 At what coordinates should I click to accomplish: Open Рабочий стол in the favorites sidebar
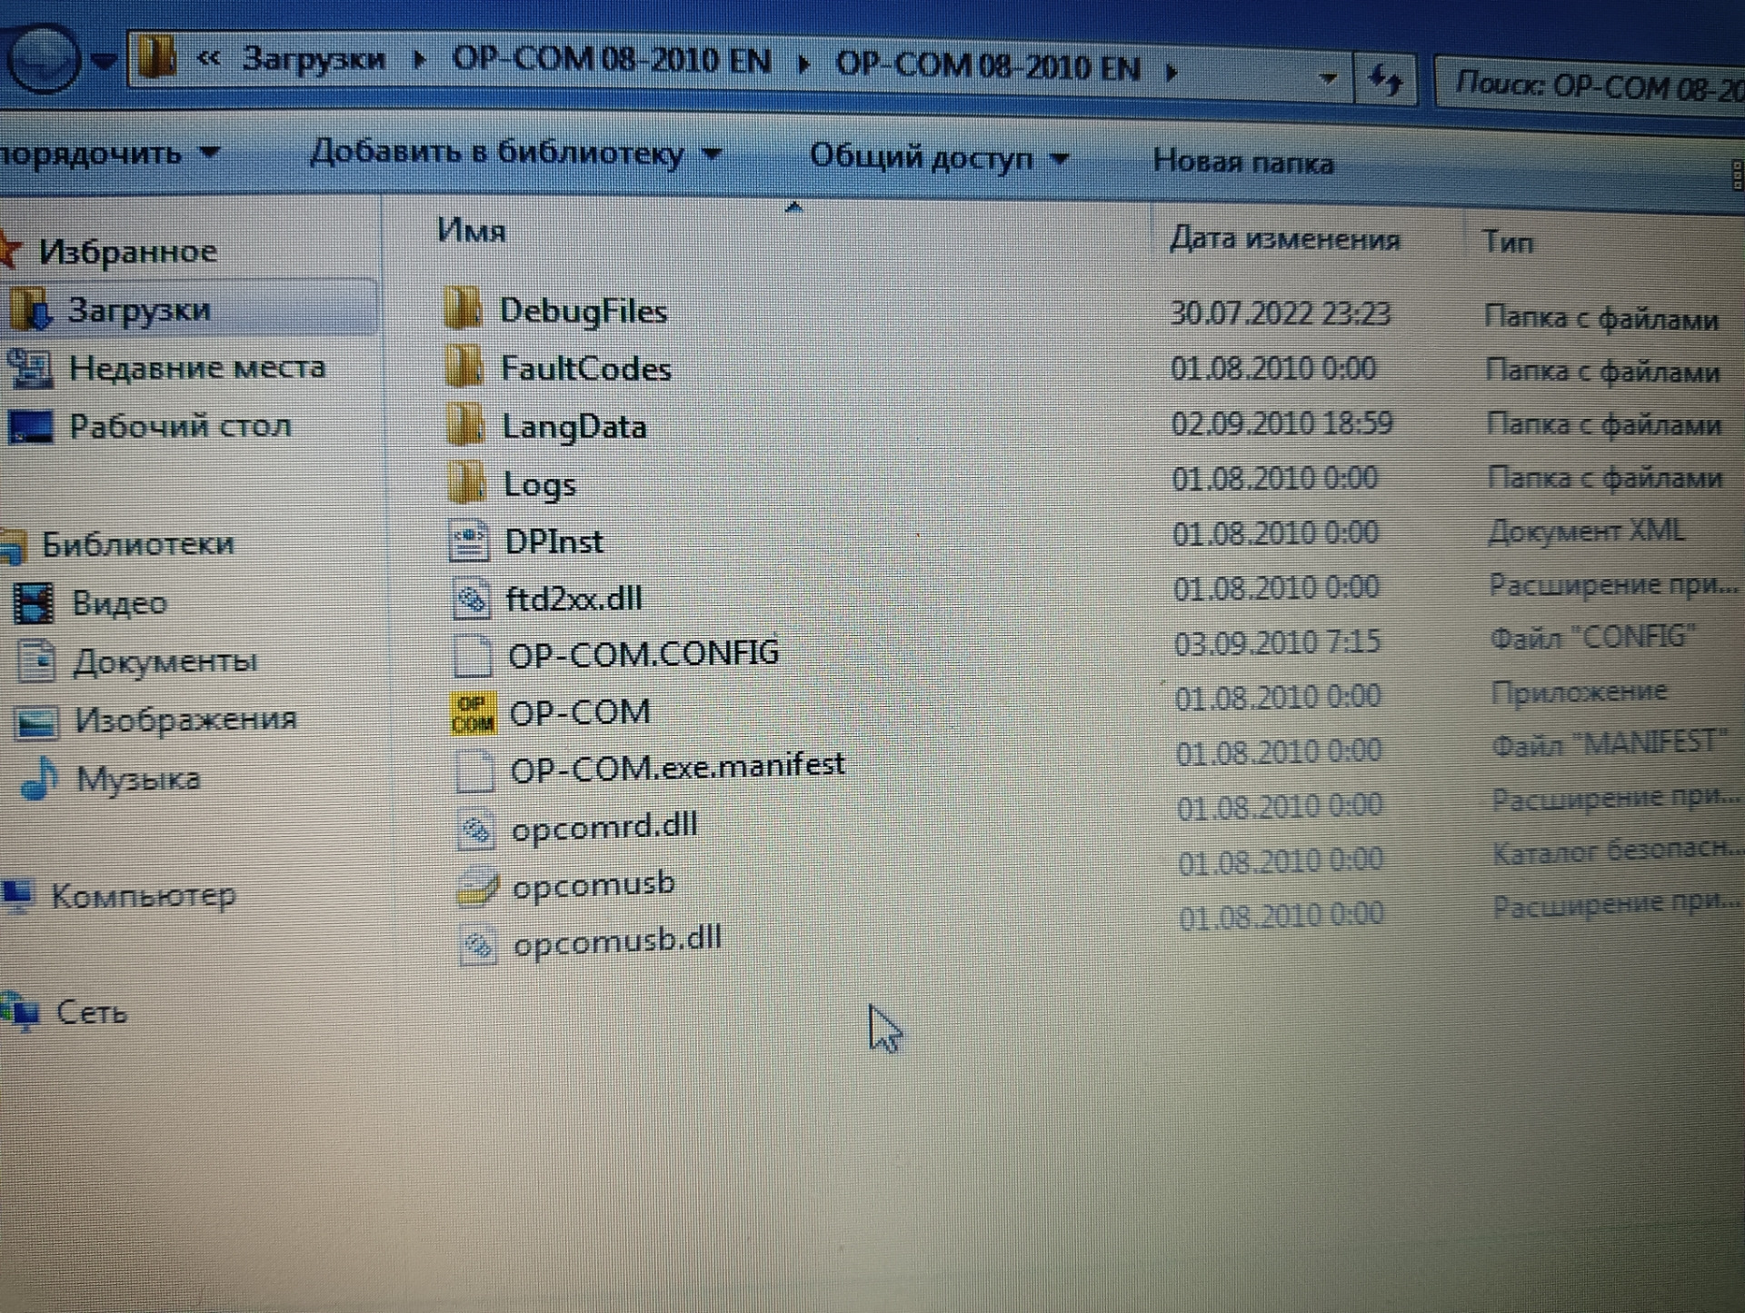coord(179,426)
